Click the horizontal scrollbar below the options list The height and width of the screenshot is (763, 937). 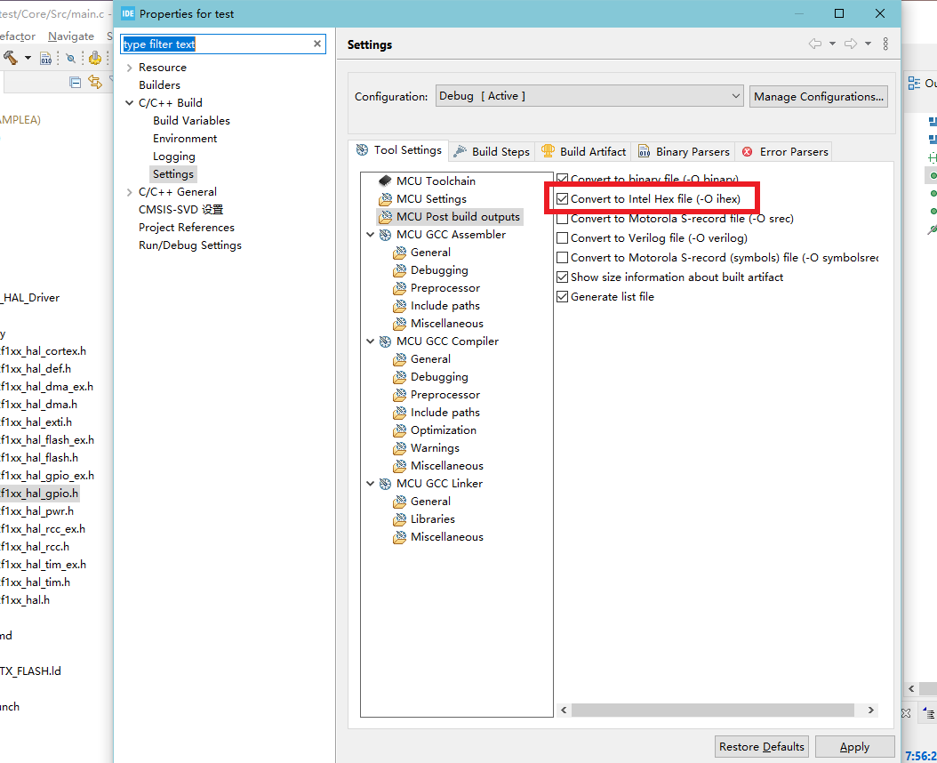(711, 710)
